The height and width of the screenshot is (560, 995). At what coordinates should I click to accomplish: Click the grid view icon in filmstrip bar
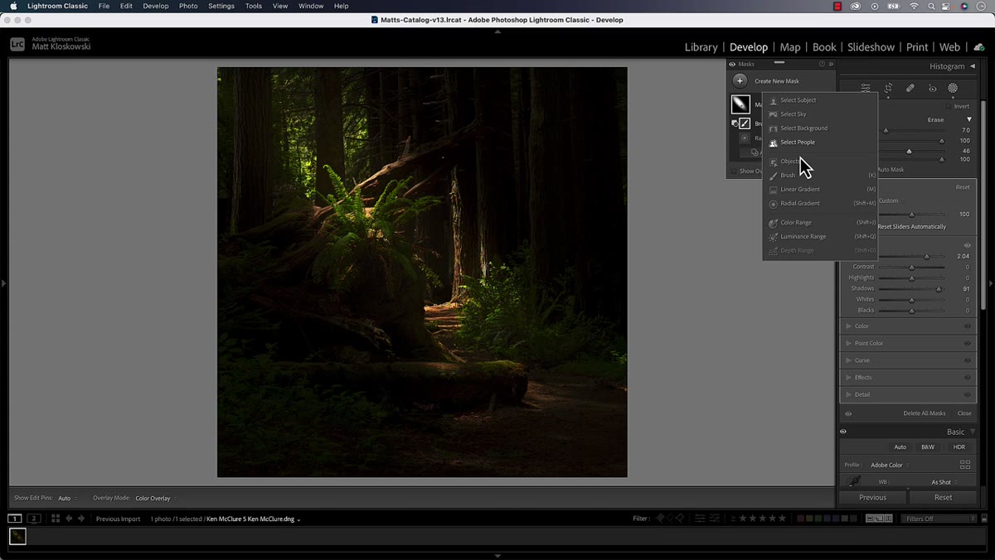pos(55,519)
